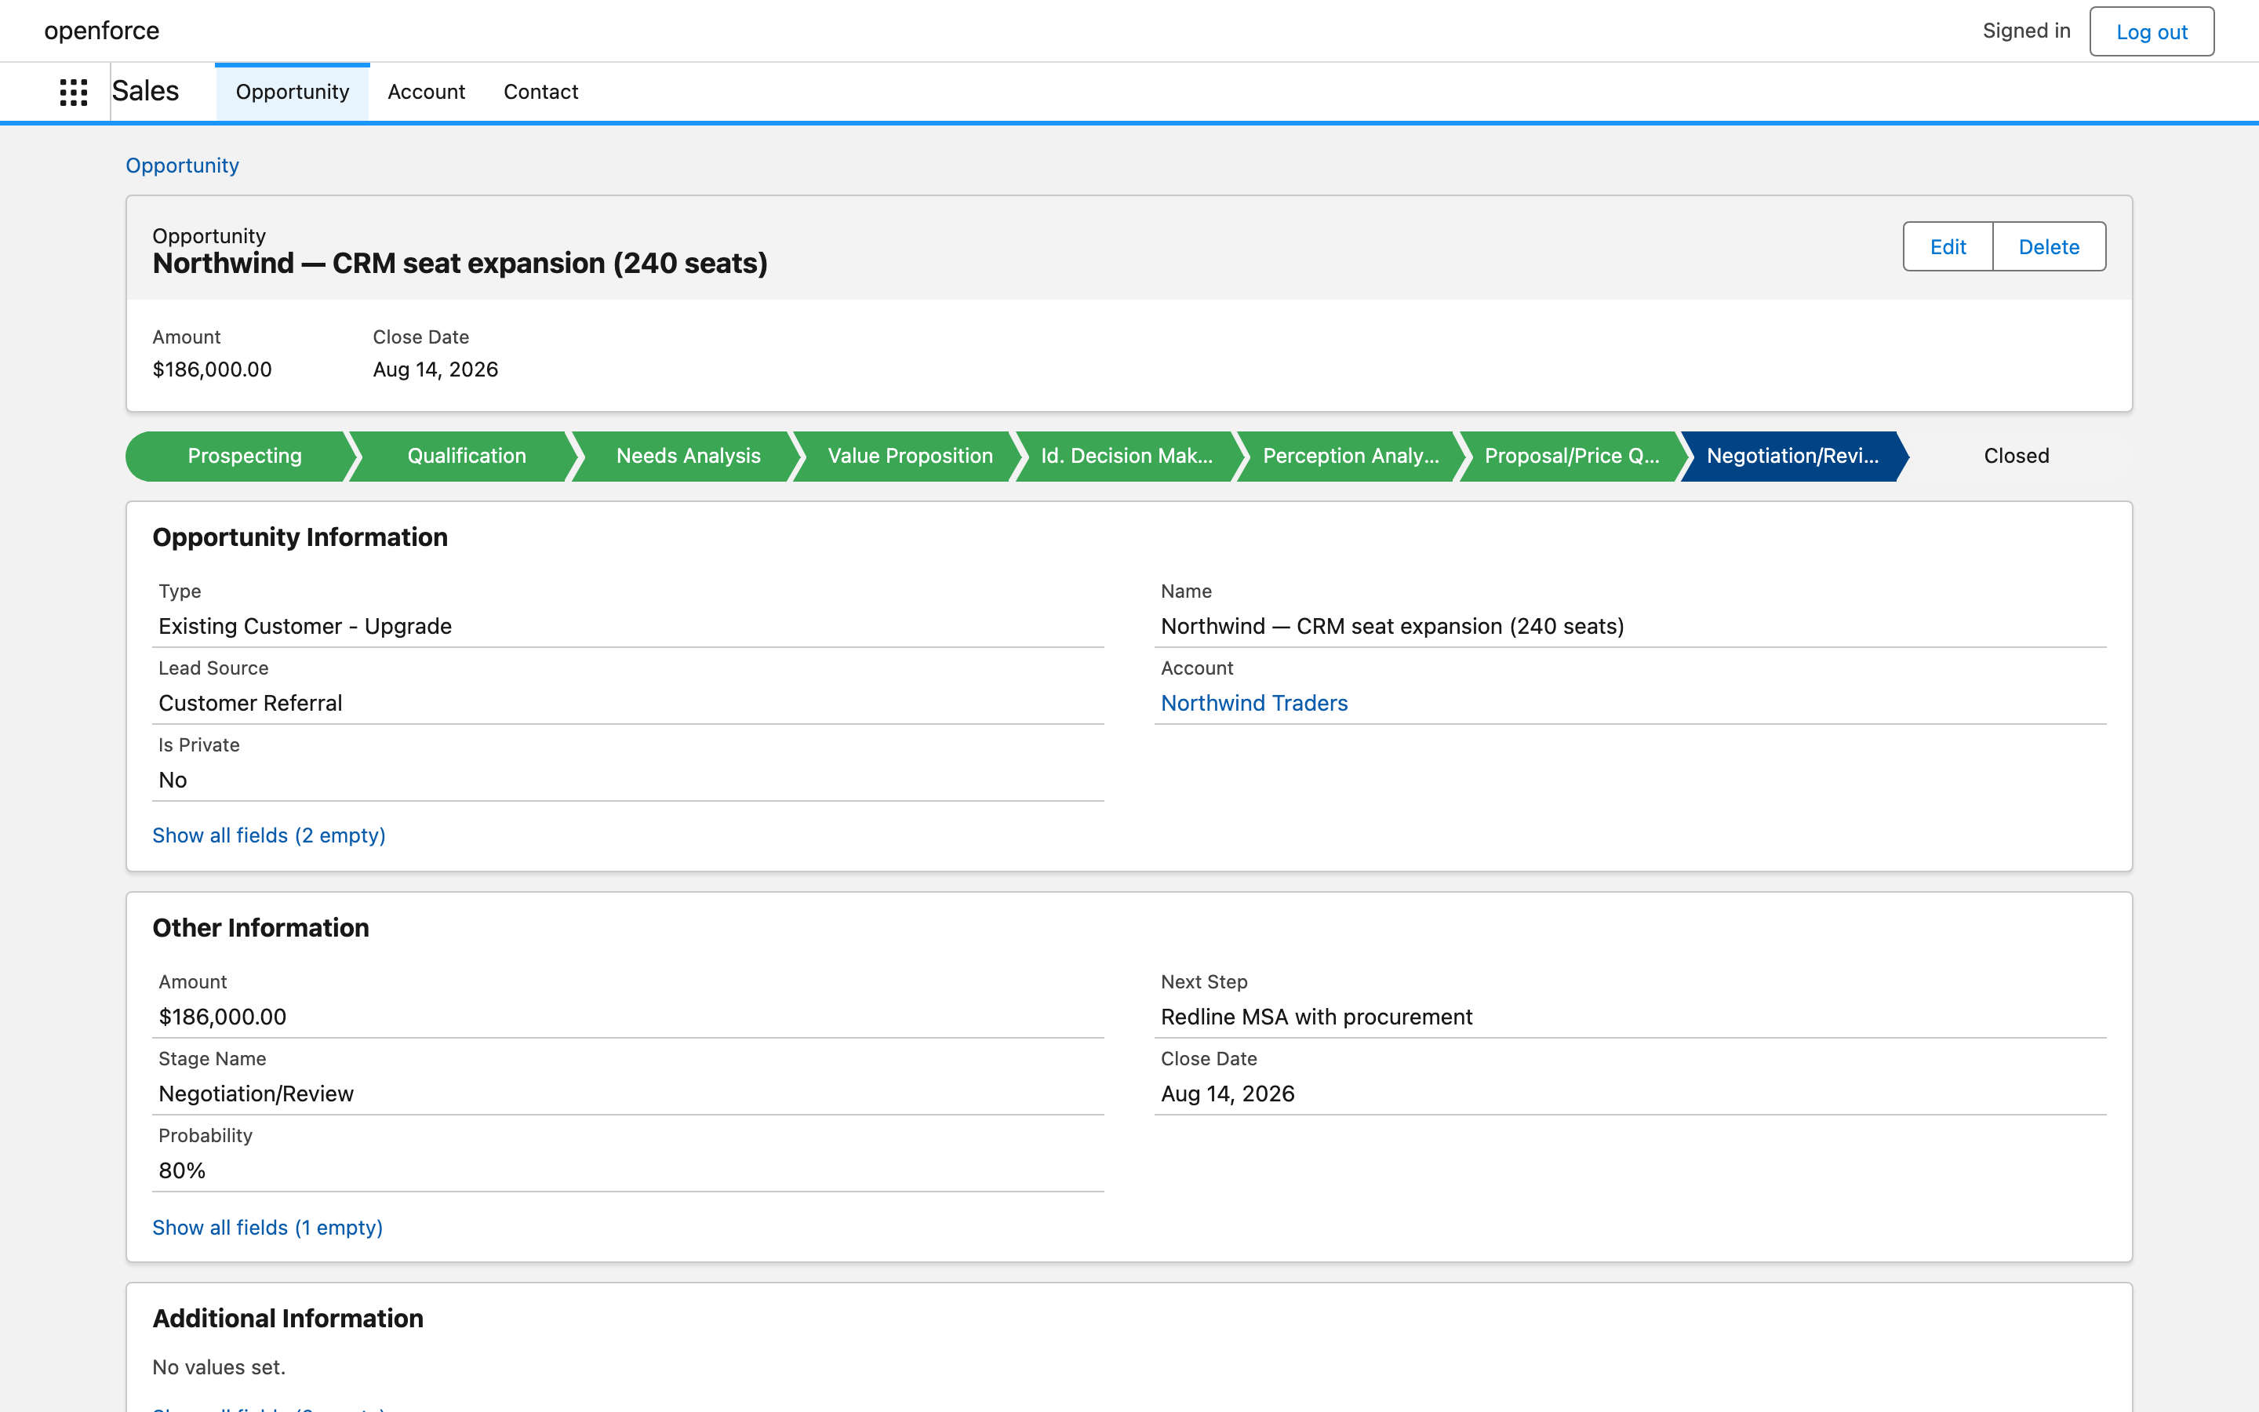
Task: Click the Signed in status text
Action: 2025,31
